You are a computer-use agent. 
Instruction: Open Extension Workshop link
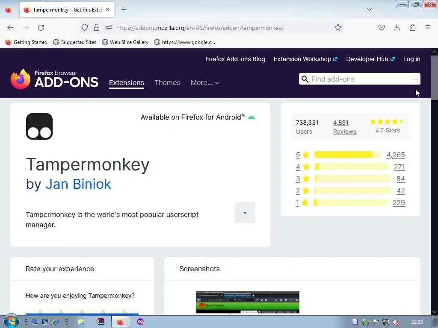(x=305, y=59)
